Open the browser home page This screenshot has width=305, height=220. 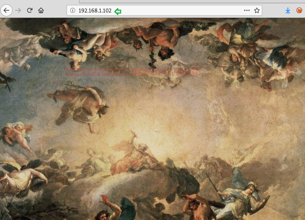coord(41,10)
